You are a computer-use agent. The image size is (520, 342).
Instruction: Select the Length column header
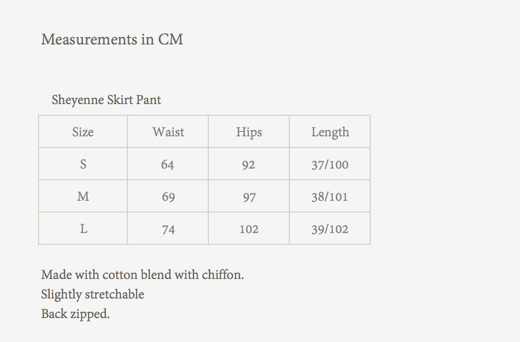pyautogui.click(x=330, y=132)
